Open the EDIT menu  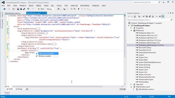click(x=9, y=5)
